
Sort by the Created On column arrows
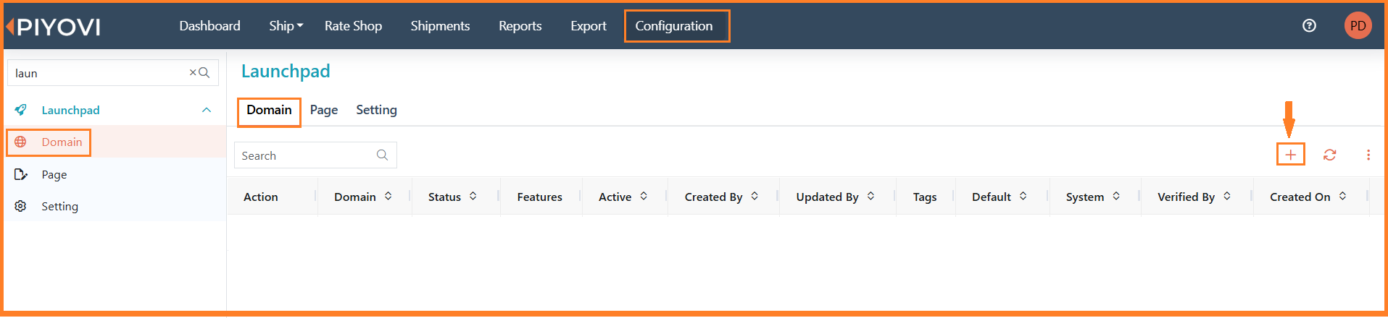point(1342,196)
